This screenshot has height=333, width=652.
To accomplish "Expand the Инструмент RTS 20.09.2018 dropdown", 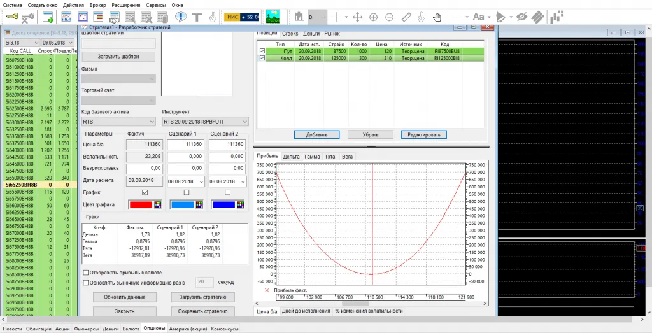I will (244, 122).
